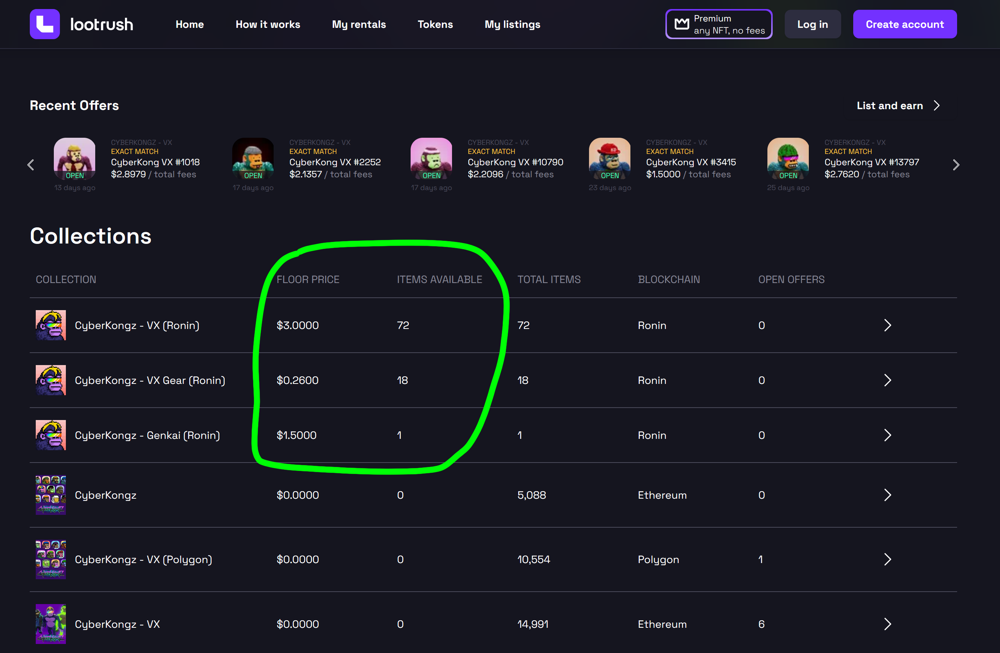1000x653 pixels.
Task: Expand CyberKongz - VX (Ronin) row chevron
Action: point(887,325)
